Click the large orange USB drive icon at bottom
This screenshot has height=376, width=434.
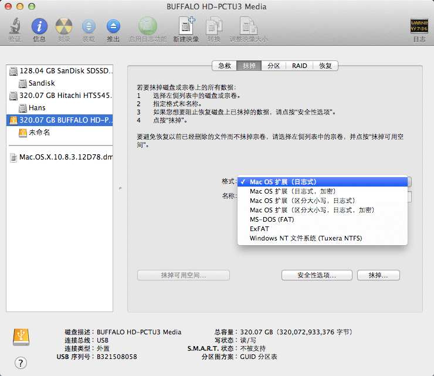(21, 337)
